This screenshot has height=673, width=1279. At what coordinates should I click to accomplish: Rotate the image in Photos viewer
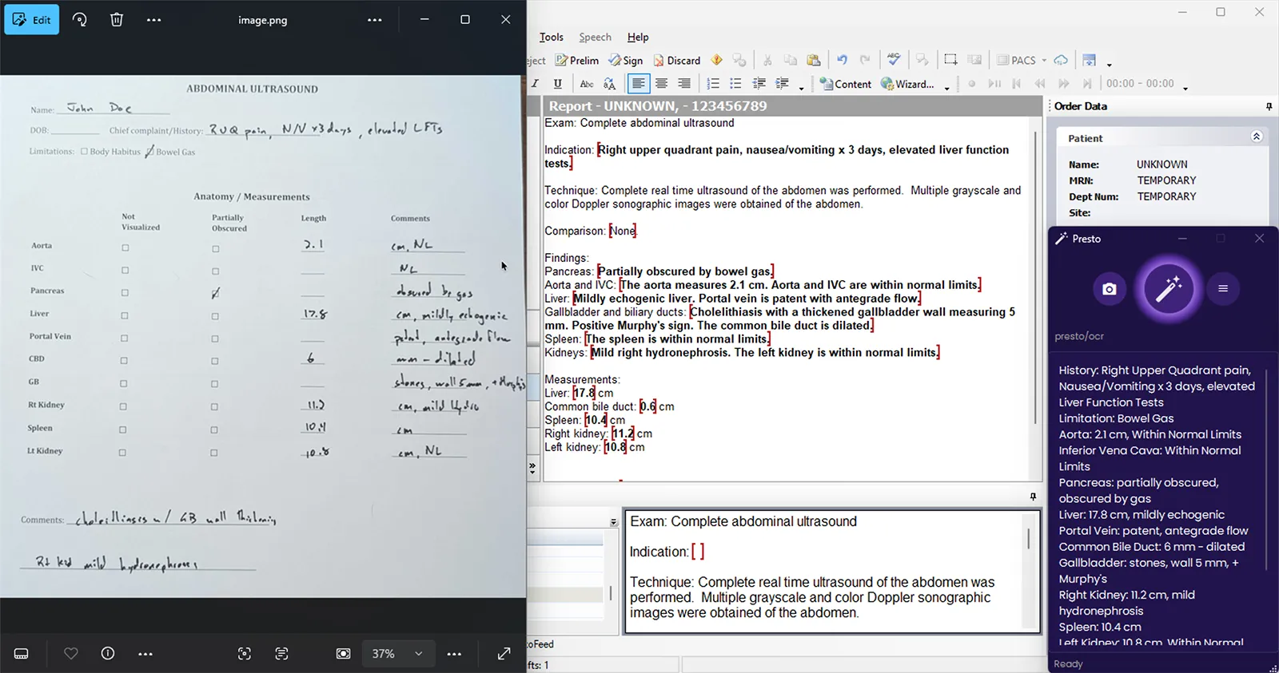pyautogui.click(x=79, y=19)
